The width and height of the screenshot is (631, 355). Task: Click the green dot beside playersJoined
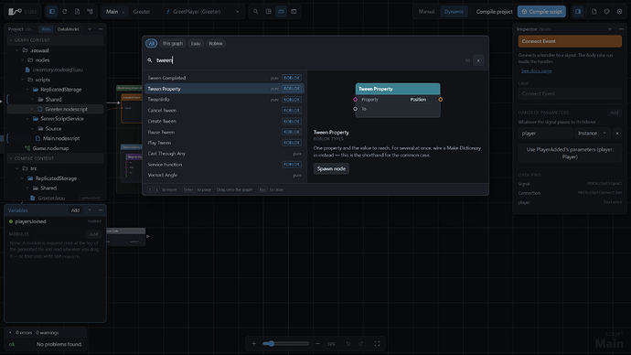pyautogui.click(x=11, y=221)
